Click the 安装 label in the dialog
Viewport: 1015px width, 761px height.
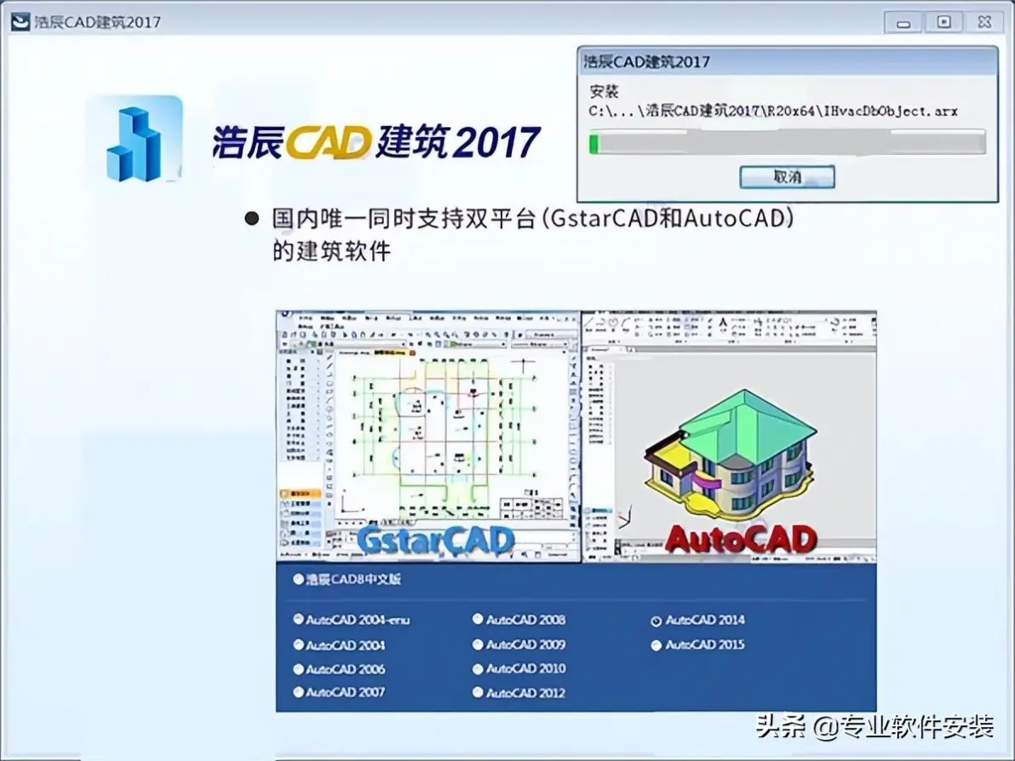pyautogui.click(x=604, y=91)
